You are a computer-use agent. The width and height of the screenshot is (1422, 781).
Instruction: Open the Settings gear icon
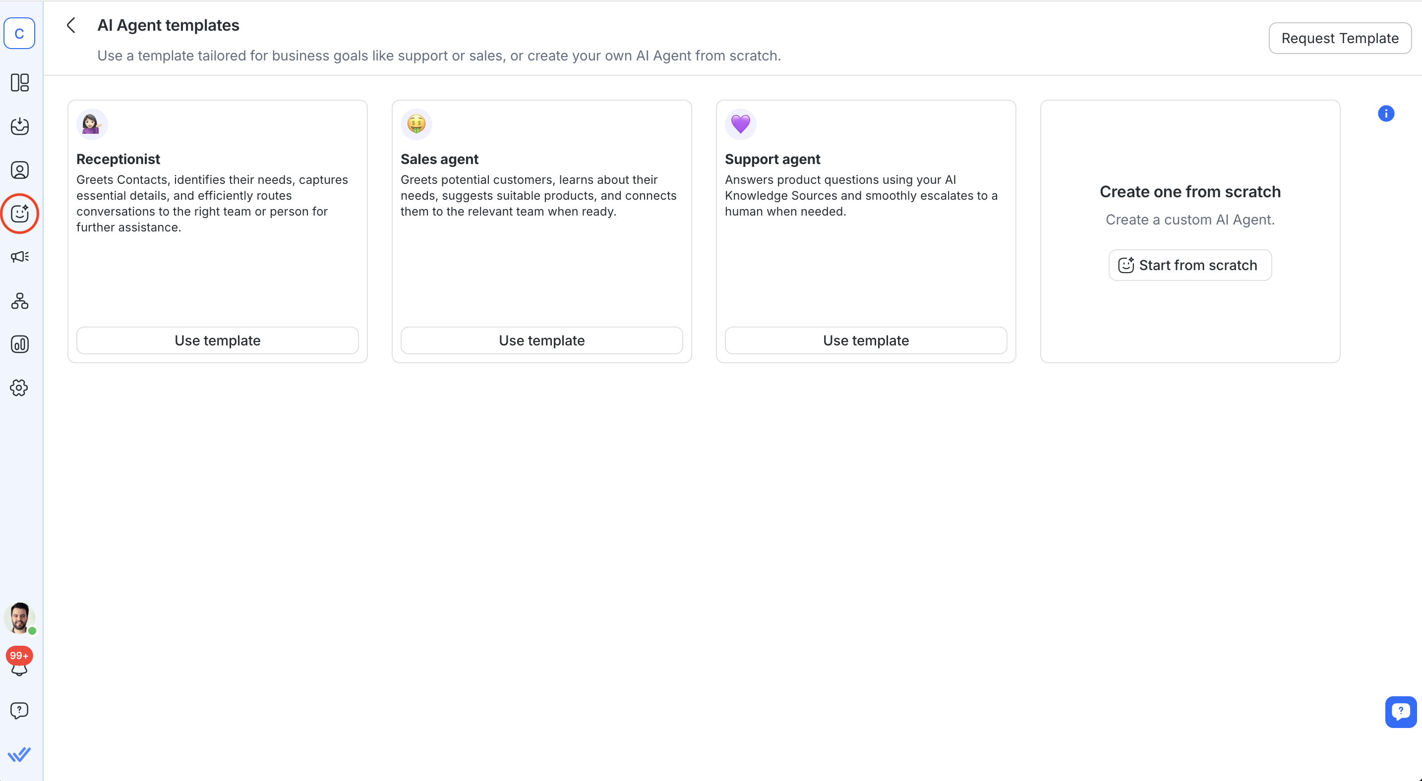20,388
